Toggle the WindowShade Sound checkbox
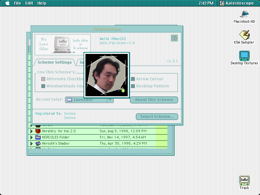This screenshot has width=260, height=195. [x=43, y=86]
